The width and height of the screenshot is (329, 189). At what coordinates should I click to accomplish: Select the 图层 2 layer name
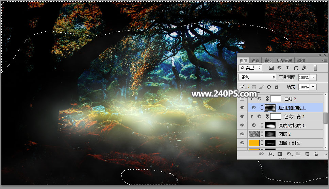(x=284, y=134)
